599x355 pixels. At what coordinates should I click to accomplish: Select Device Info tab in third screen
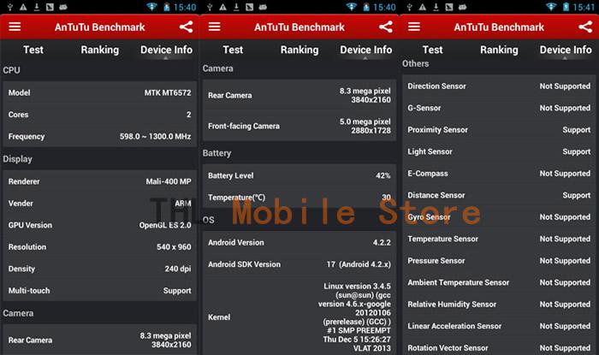pos(566,50)
